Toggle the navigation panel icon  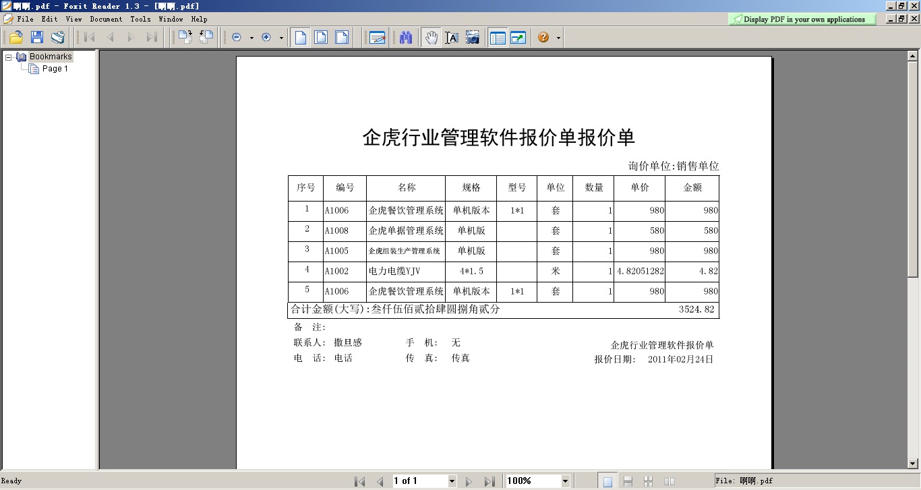click(x=498, y=38)
